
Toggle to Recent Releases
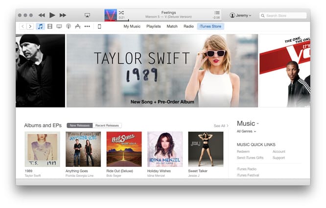(x=107, y=126)
